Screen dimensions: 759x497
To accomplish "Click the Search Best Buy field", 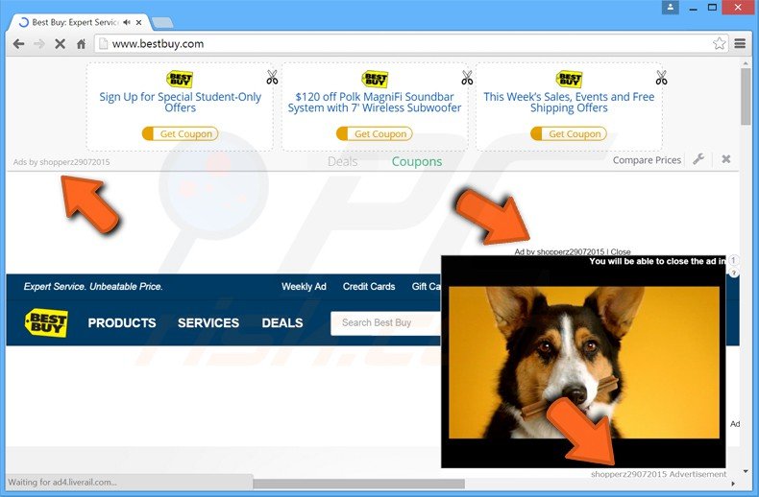I will point(386,323).
